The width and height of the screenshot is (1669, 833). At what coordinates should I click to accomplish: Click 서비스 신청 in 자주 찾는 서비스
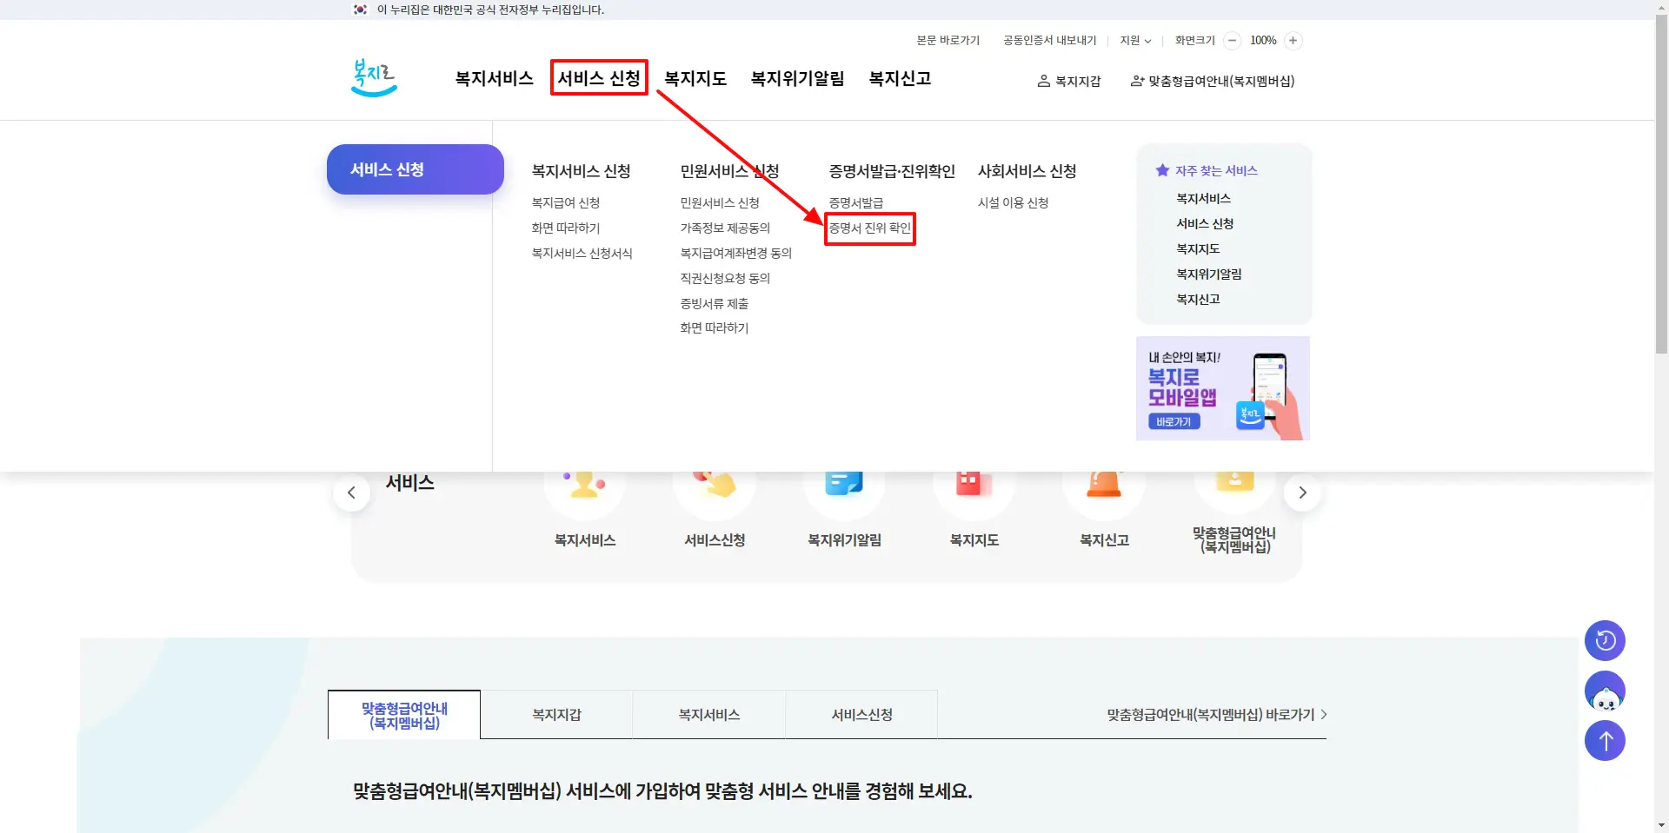click(x=1205, y=223)
